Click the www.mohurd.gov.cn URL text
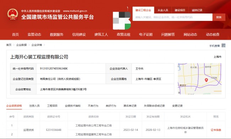This screenshot has height=139, width=231. click(75, 11)
